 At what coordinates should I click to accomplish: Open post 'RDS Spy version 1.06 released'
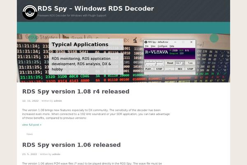click(72, 145)
